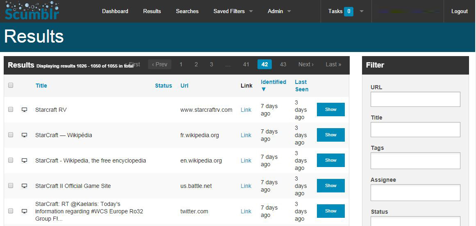This screenshot has height=226, width=476.
Task: Jump to results page 1
Action: (x=181, y=64)
